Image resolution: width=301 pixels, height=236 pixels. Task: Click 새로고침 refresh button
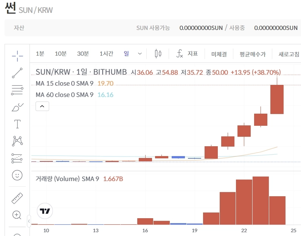click(x=289, y=54)
